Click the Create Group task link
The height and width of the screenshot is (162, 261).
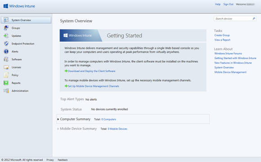[222, 35]
